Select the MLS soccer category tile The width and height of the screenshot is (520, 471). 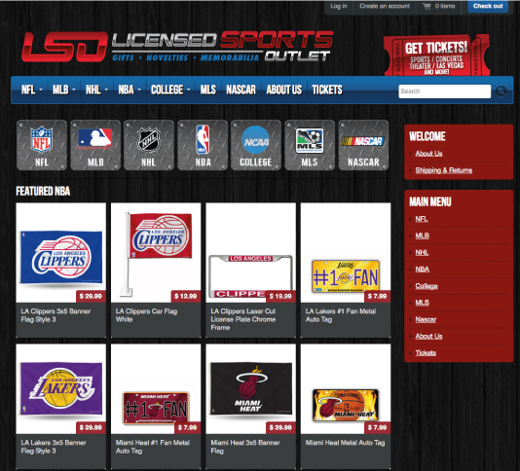310,145
